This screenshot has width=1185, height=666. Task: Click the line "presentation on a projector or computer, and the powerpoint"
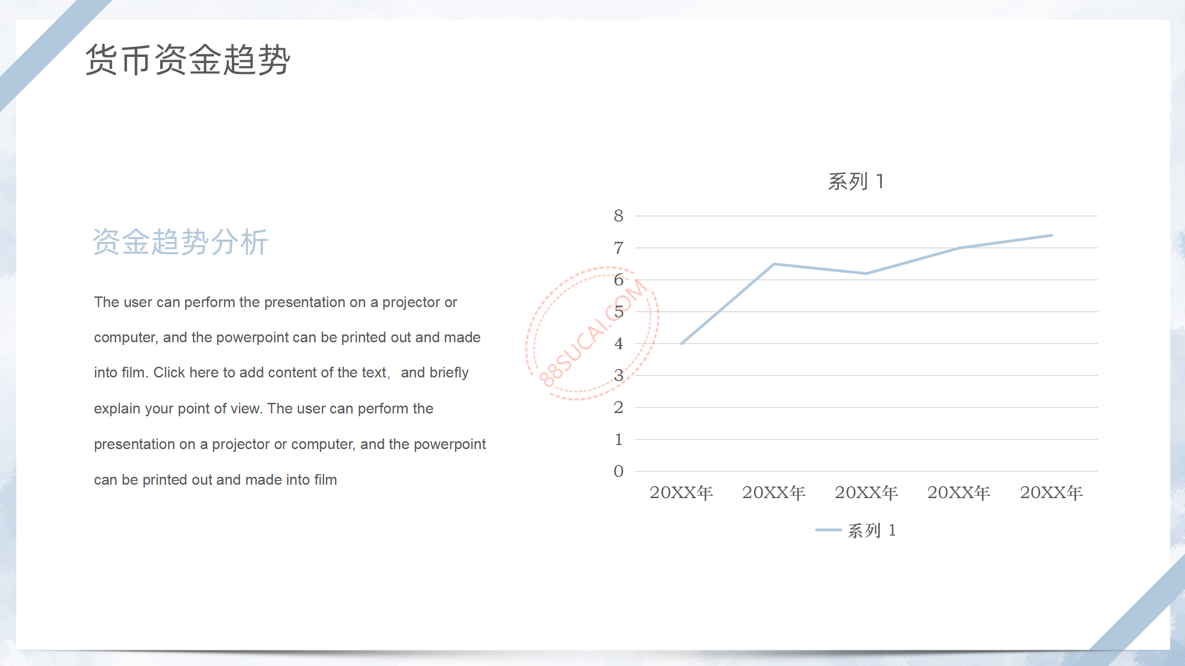290,444
